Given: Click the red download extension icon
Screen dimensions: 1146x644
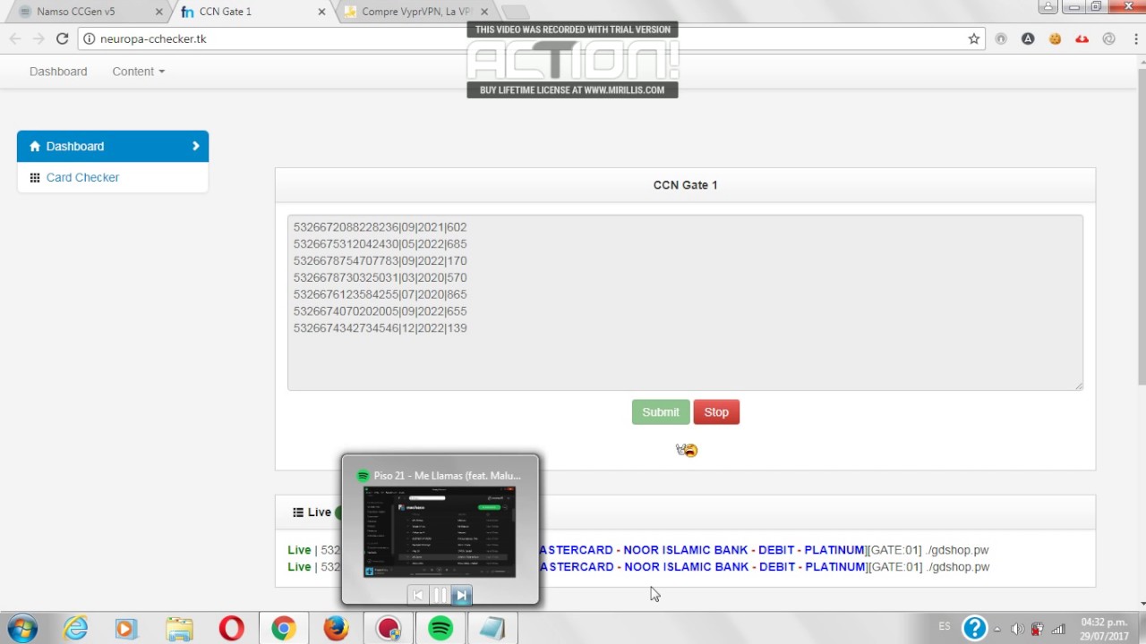Looking at the screenshot, I should 1082,38.
